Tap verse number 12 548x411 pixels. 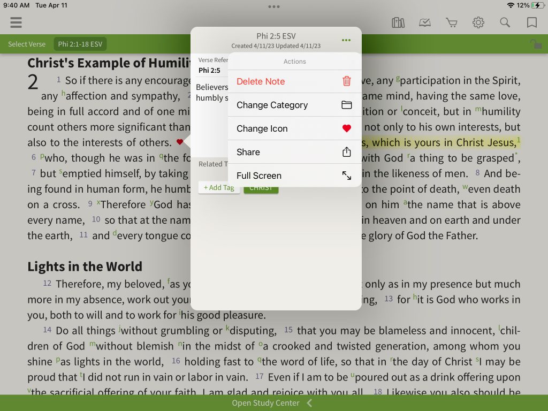tap(47, 283)
